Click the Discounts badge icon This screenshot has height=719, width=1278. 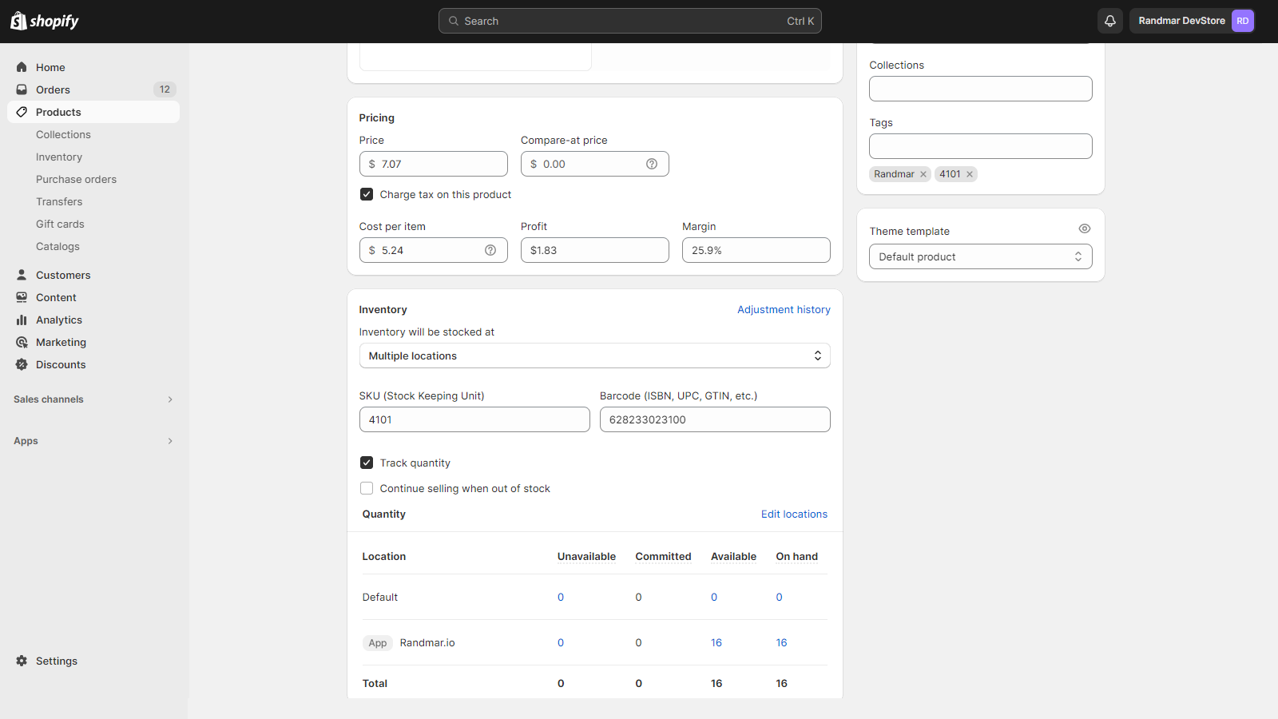tap(22, 364)
